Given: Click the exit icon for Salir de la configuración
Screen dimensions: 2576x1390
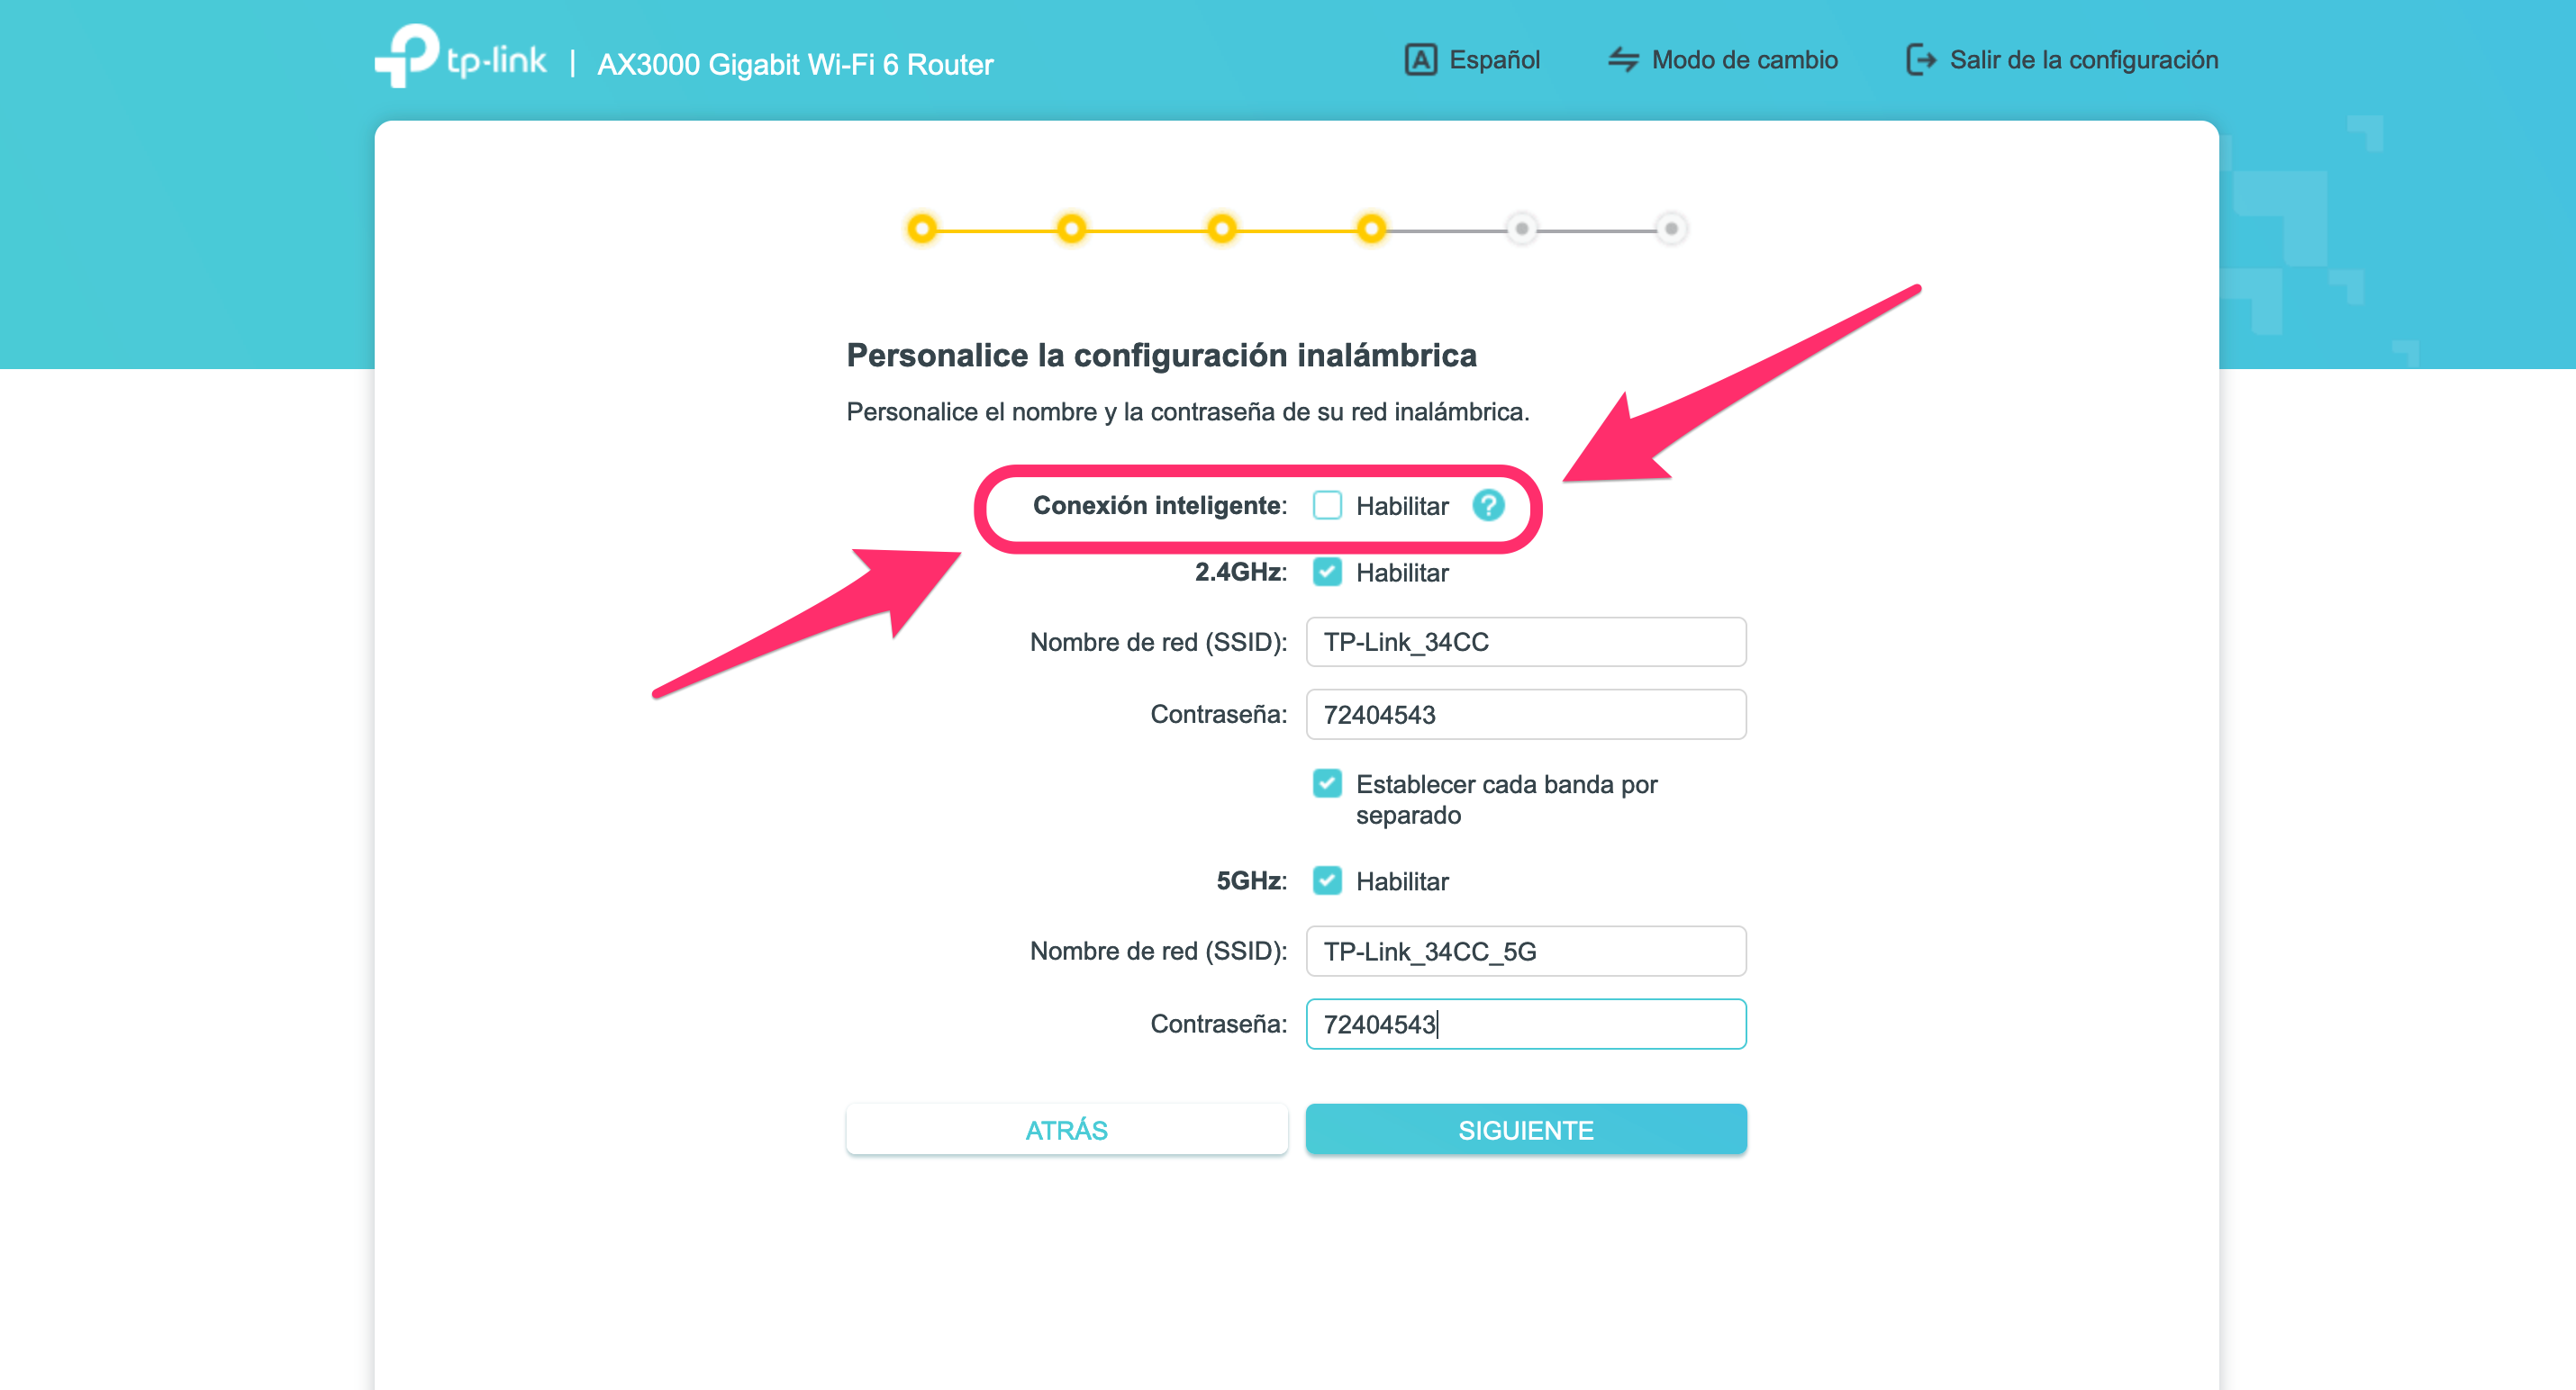Looking at the screenshot, I should (1920, 60).
